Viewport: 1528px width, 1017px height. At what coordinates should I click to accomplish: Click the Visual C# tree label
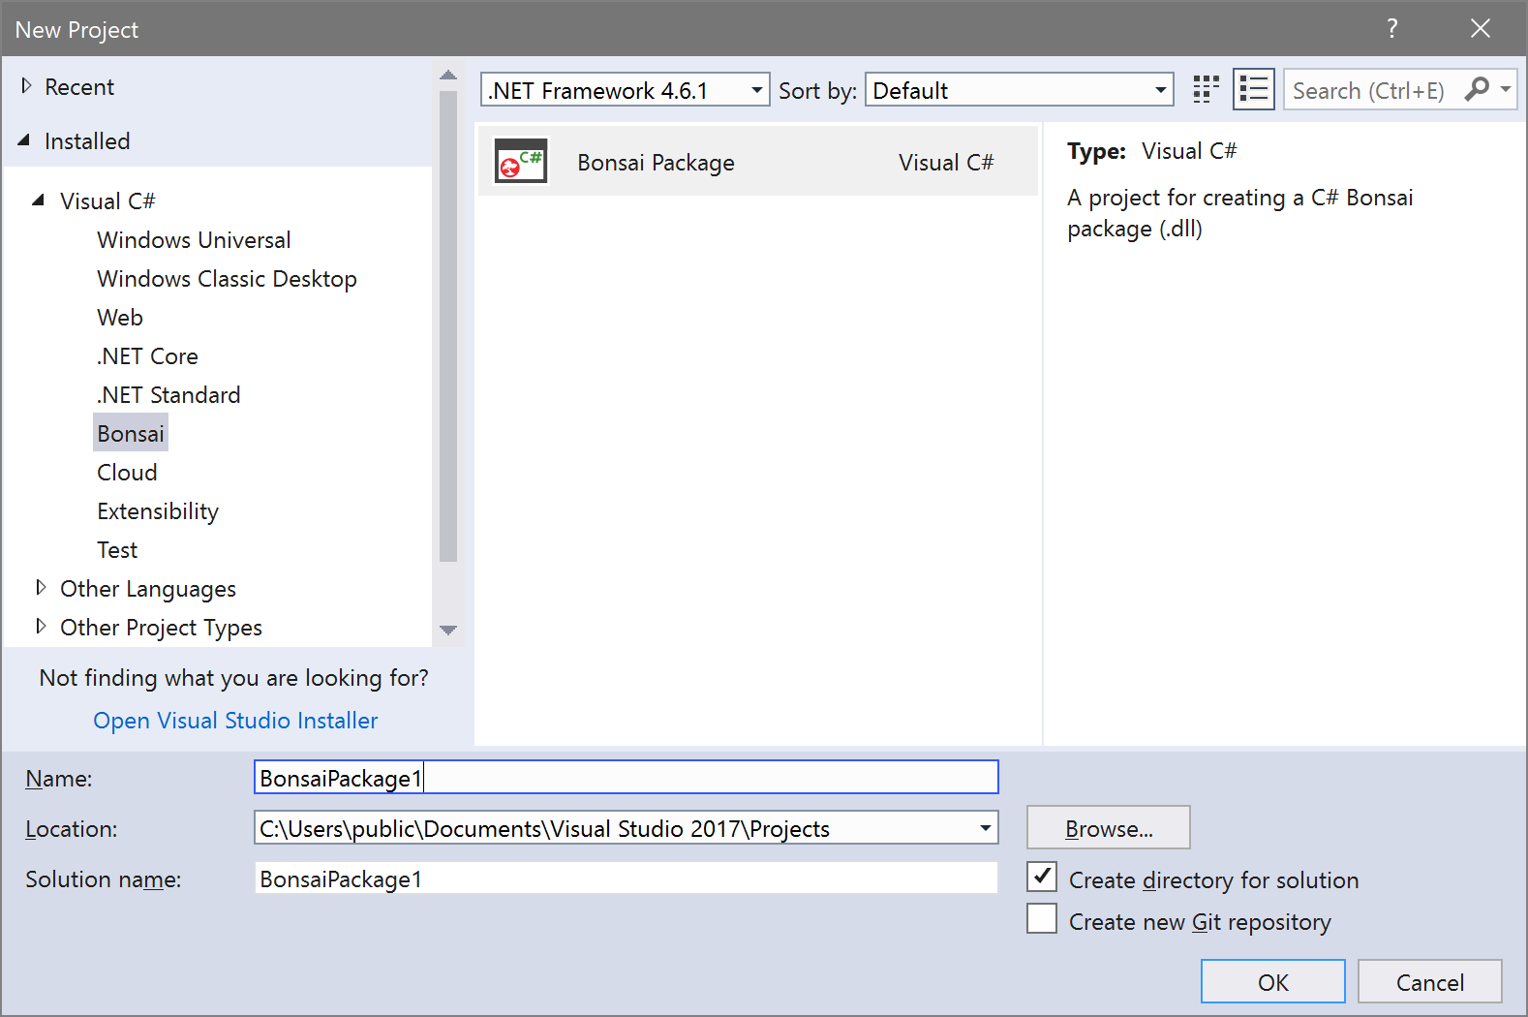(107, 201)
